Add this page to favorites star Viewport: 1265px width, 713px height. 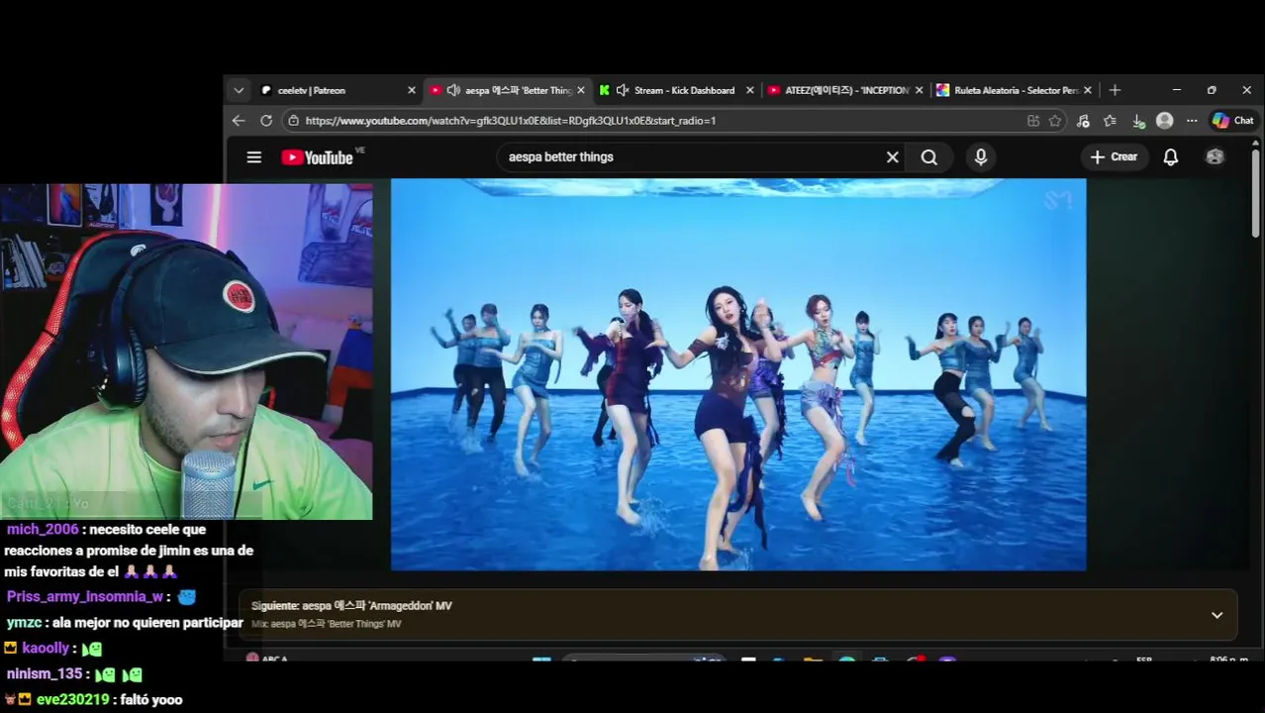point(1055,121)
